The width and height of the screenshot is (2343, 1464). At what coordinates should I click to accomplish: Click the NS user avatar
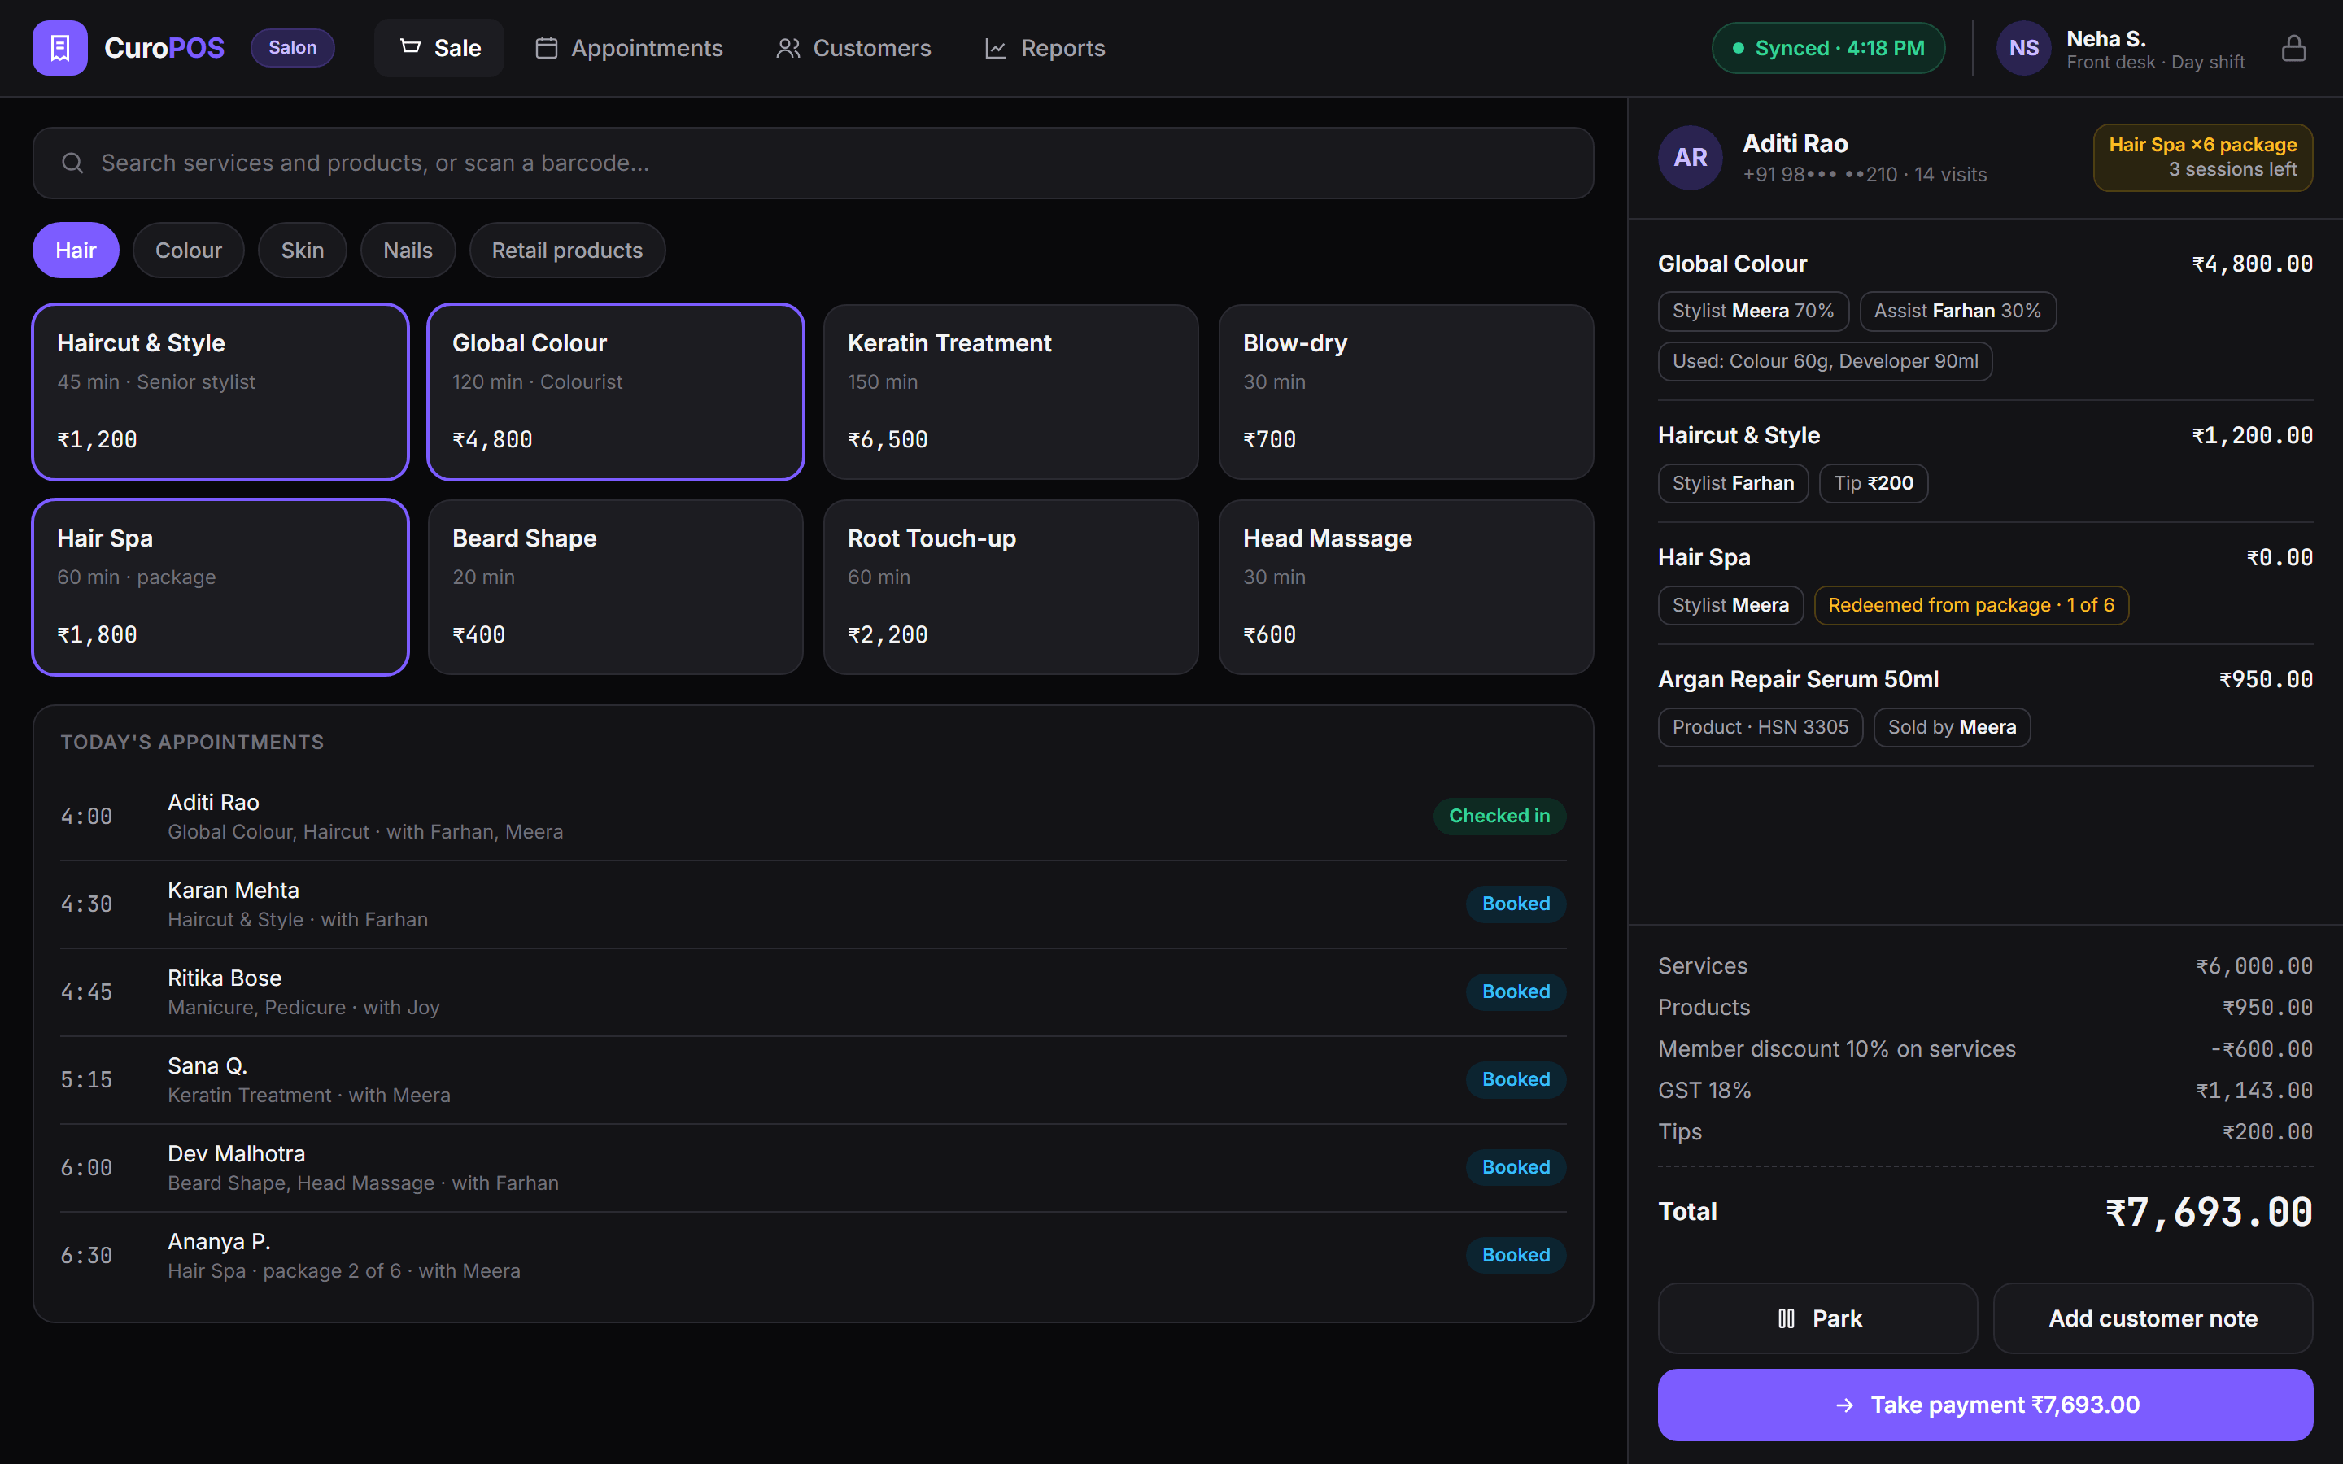click(x=2023, y=47)
